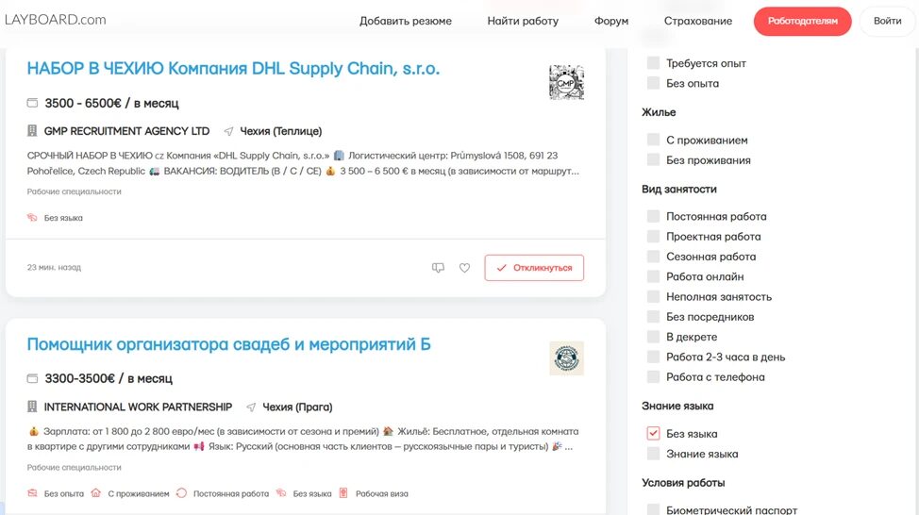Tick the Сезонная работа checkbox
Screen dimensions: 919x515
tap(653, 257)
